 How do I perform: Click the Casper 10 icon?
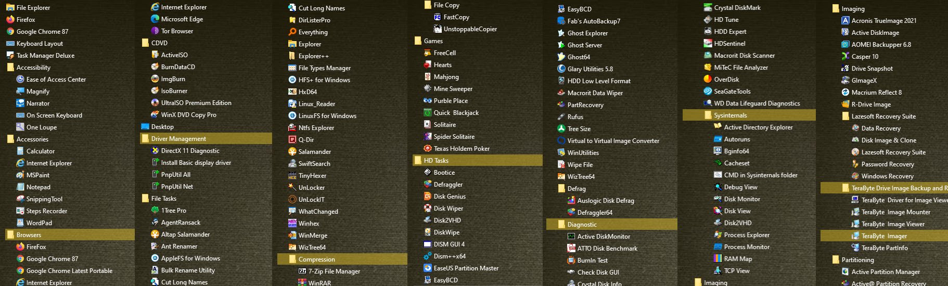(845, 57)
